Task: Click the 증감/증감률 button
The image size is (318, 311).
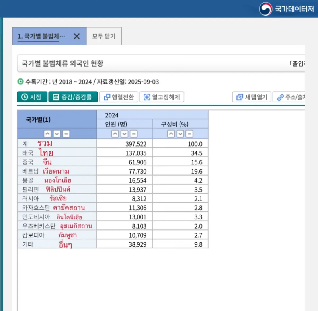Action: 73,97
